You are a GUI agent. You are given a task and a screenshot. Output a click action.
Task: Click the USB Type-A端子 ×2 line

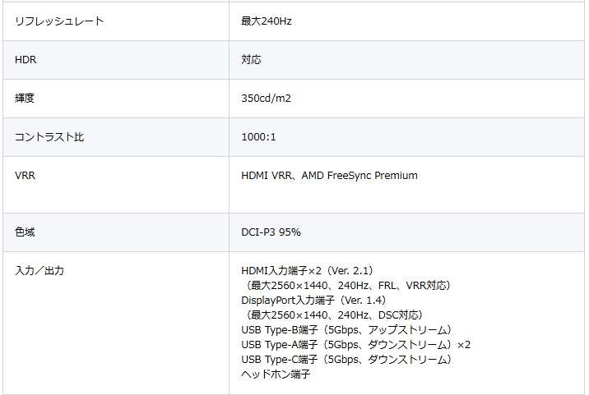point(355,344)
